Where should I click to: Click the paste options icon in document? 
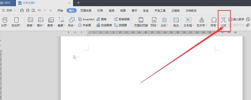pyautogui.click(x=75, y=57)
